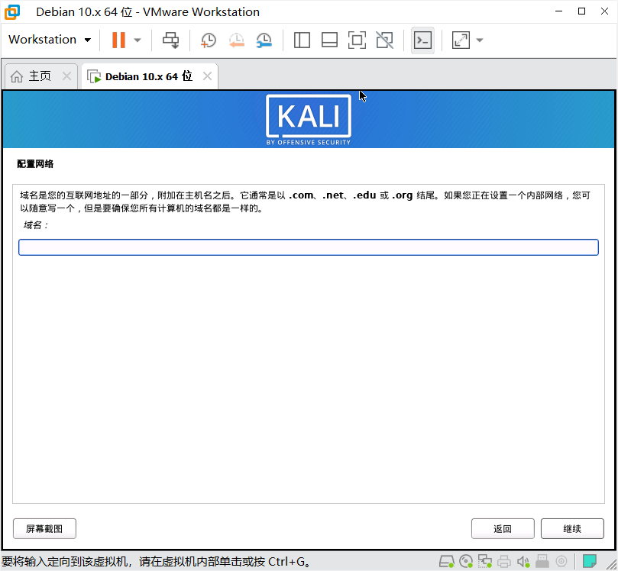This screenshot has width=618, height=571.
Task: Expand the power options arrow beside pause
Action: 138,40
